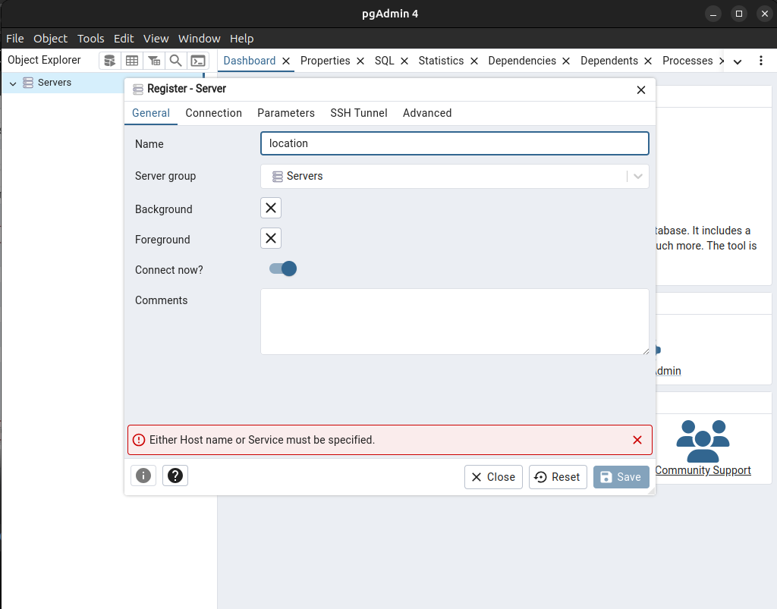Click the Filtered Rows icon
Viewport: 777px width, 609px height.
point(154,61)
